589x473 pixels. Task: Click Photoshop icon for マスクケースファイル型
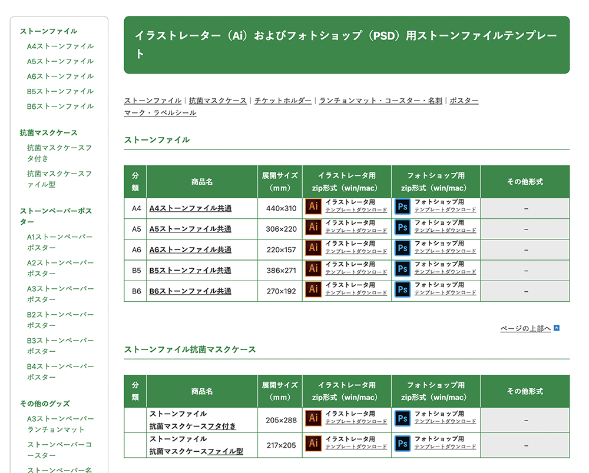point(402,443)
